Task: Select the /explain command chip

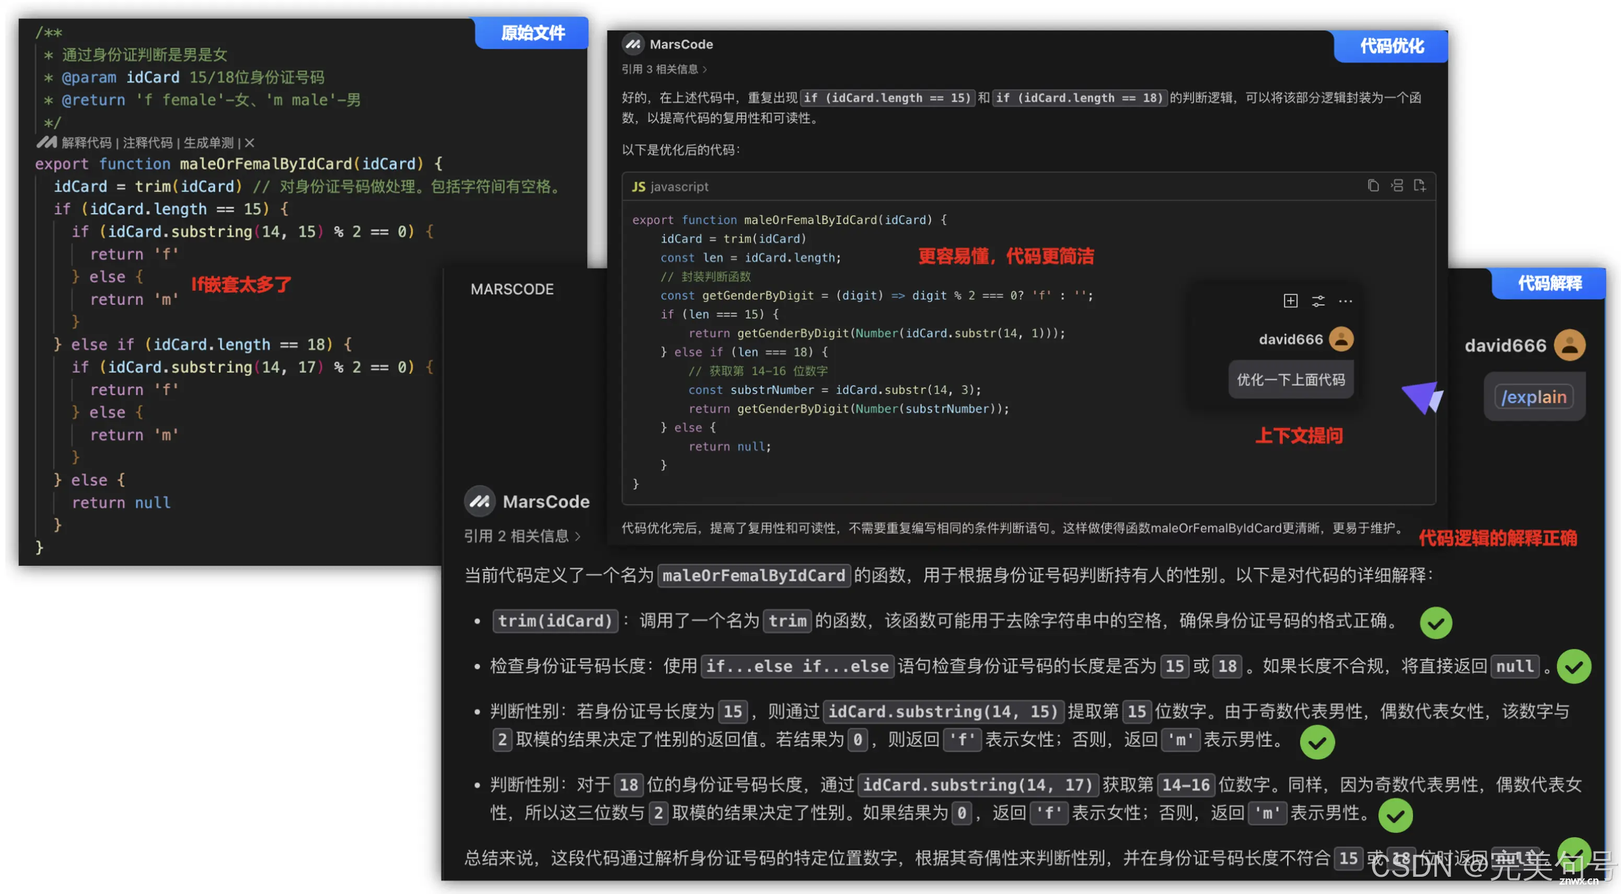Action: pos(1534,397)
